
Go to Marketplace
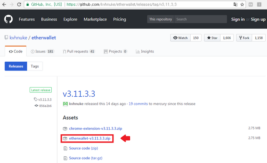[95, 19]
